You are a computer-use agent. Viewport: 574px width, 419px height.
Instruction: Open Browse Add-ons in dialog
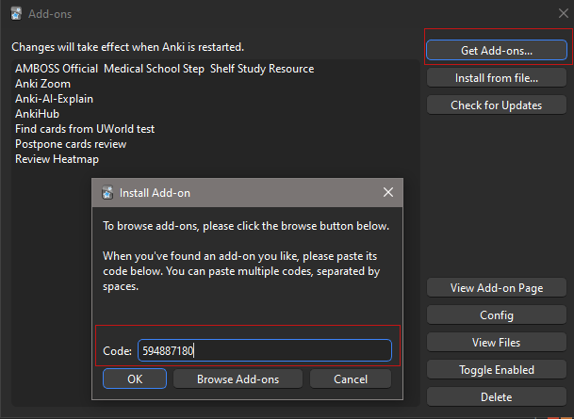tap(238, 379)
